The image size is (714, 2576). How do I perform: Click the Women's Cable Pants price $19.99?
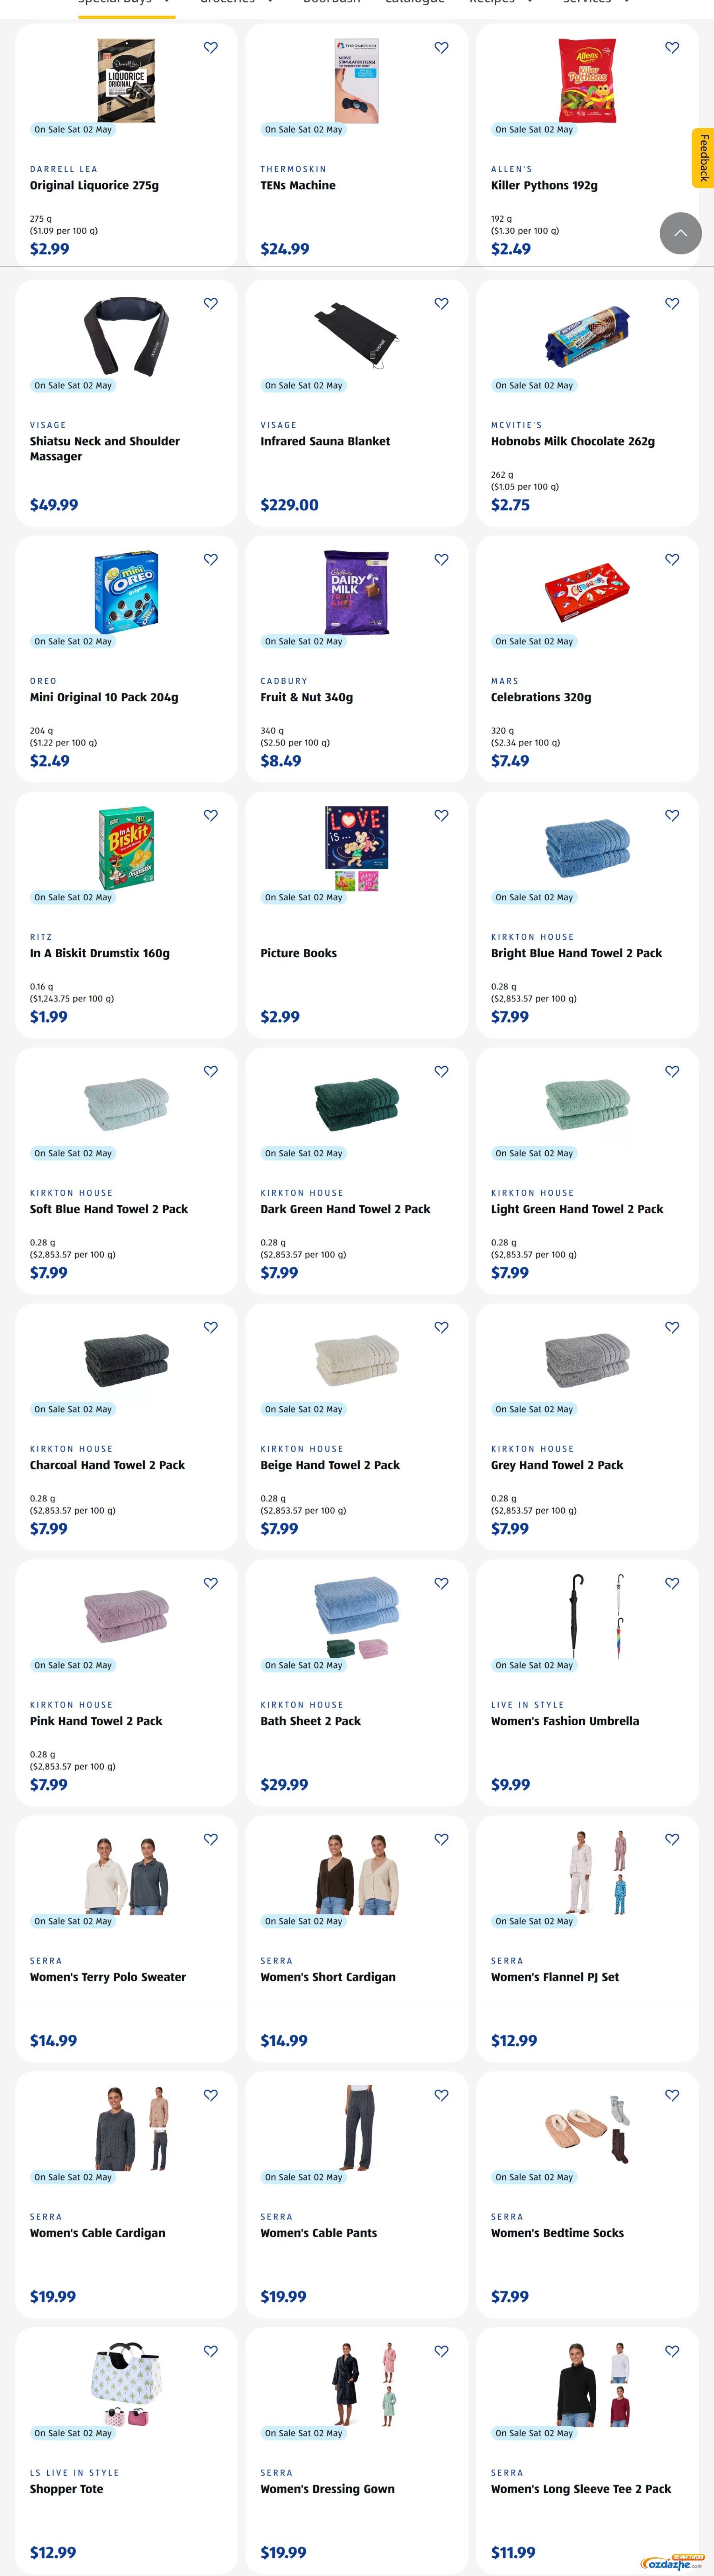tap(283, 2297)
